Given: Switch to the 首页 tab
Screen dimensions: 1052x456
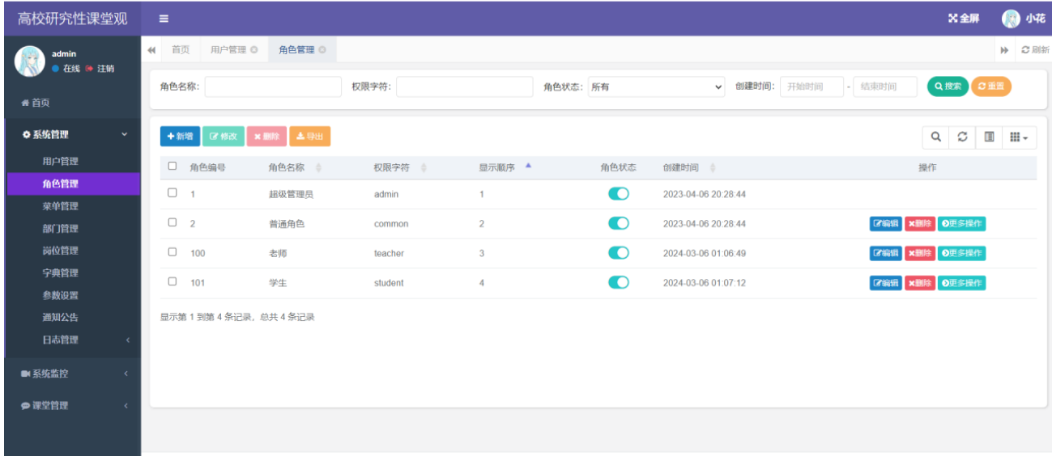Looking at the screenshot, I should click(x=181, y=50).
